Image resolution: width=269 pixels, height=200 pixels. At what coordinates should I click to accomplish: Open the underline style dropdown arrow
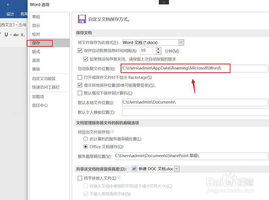(11, 35)
